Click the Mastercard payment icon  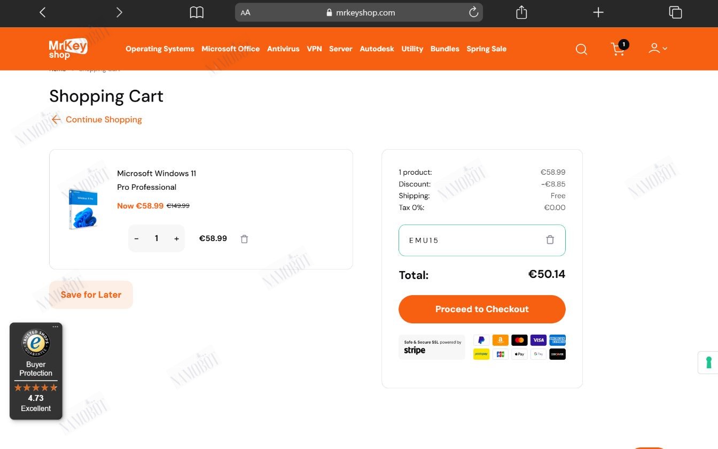coord(519,340)
